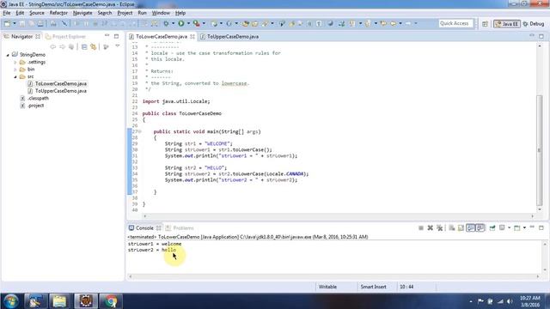Select the .project file
550x309 pixels.
click(35, 106)
